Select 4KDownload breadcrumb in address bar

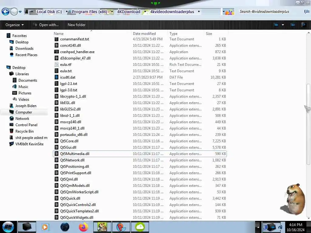click(x=128, y=12)
